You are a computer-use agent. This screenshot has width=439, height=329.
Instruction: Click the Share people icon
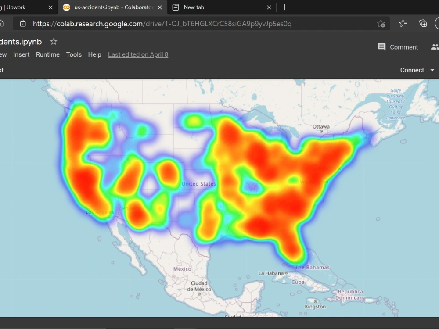pyautogui.click(x=435, y=47)
